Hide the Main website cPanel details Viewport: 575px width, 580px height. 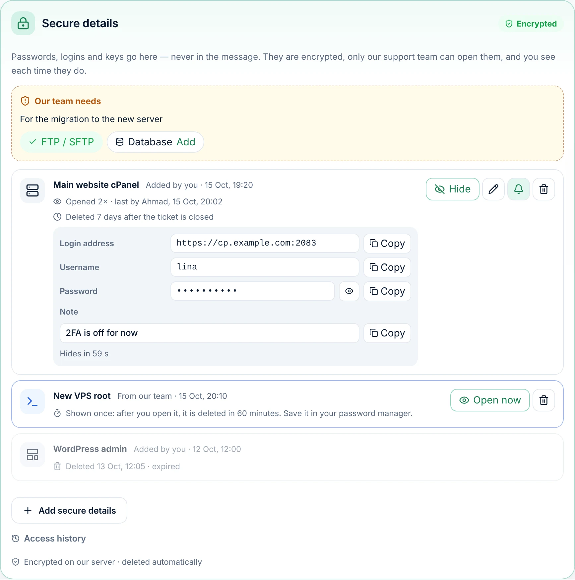(x=453, y=189)
